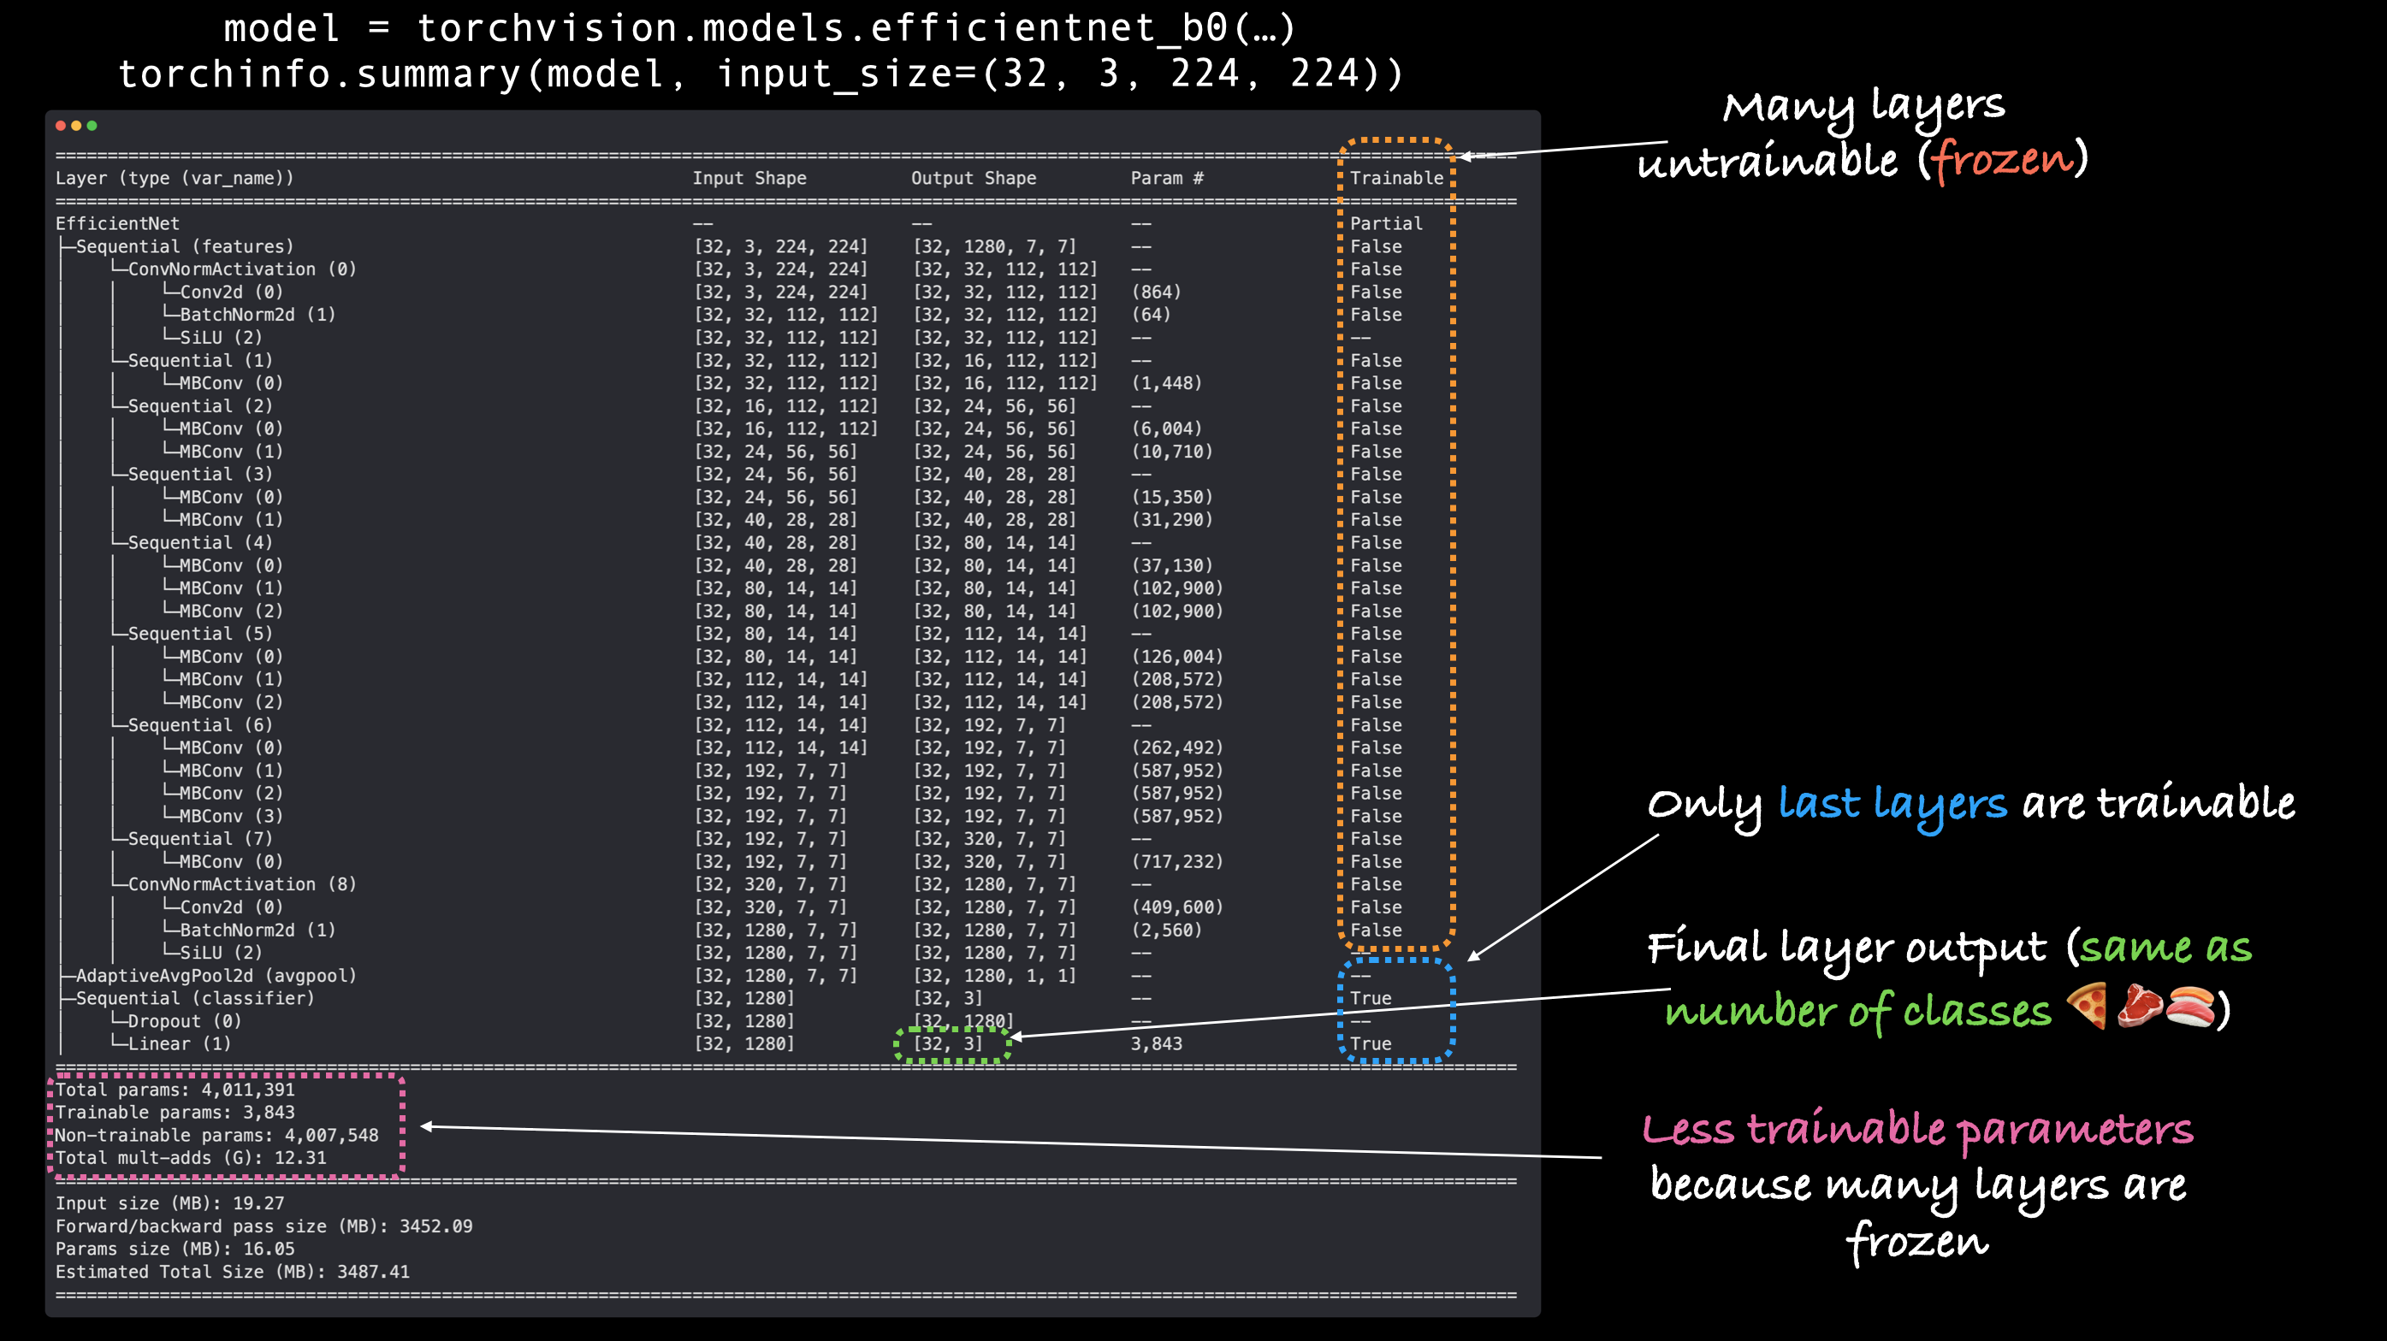Click the Dropout (0) layer row
Screen dimensions: 2387x1341
pyautogui.click(x=185, y=1020)
